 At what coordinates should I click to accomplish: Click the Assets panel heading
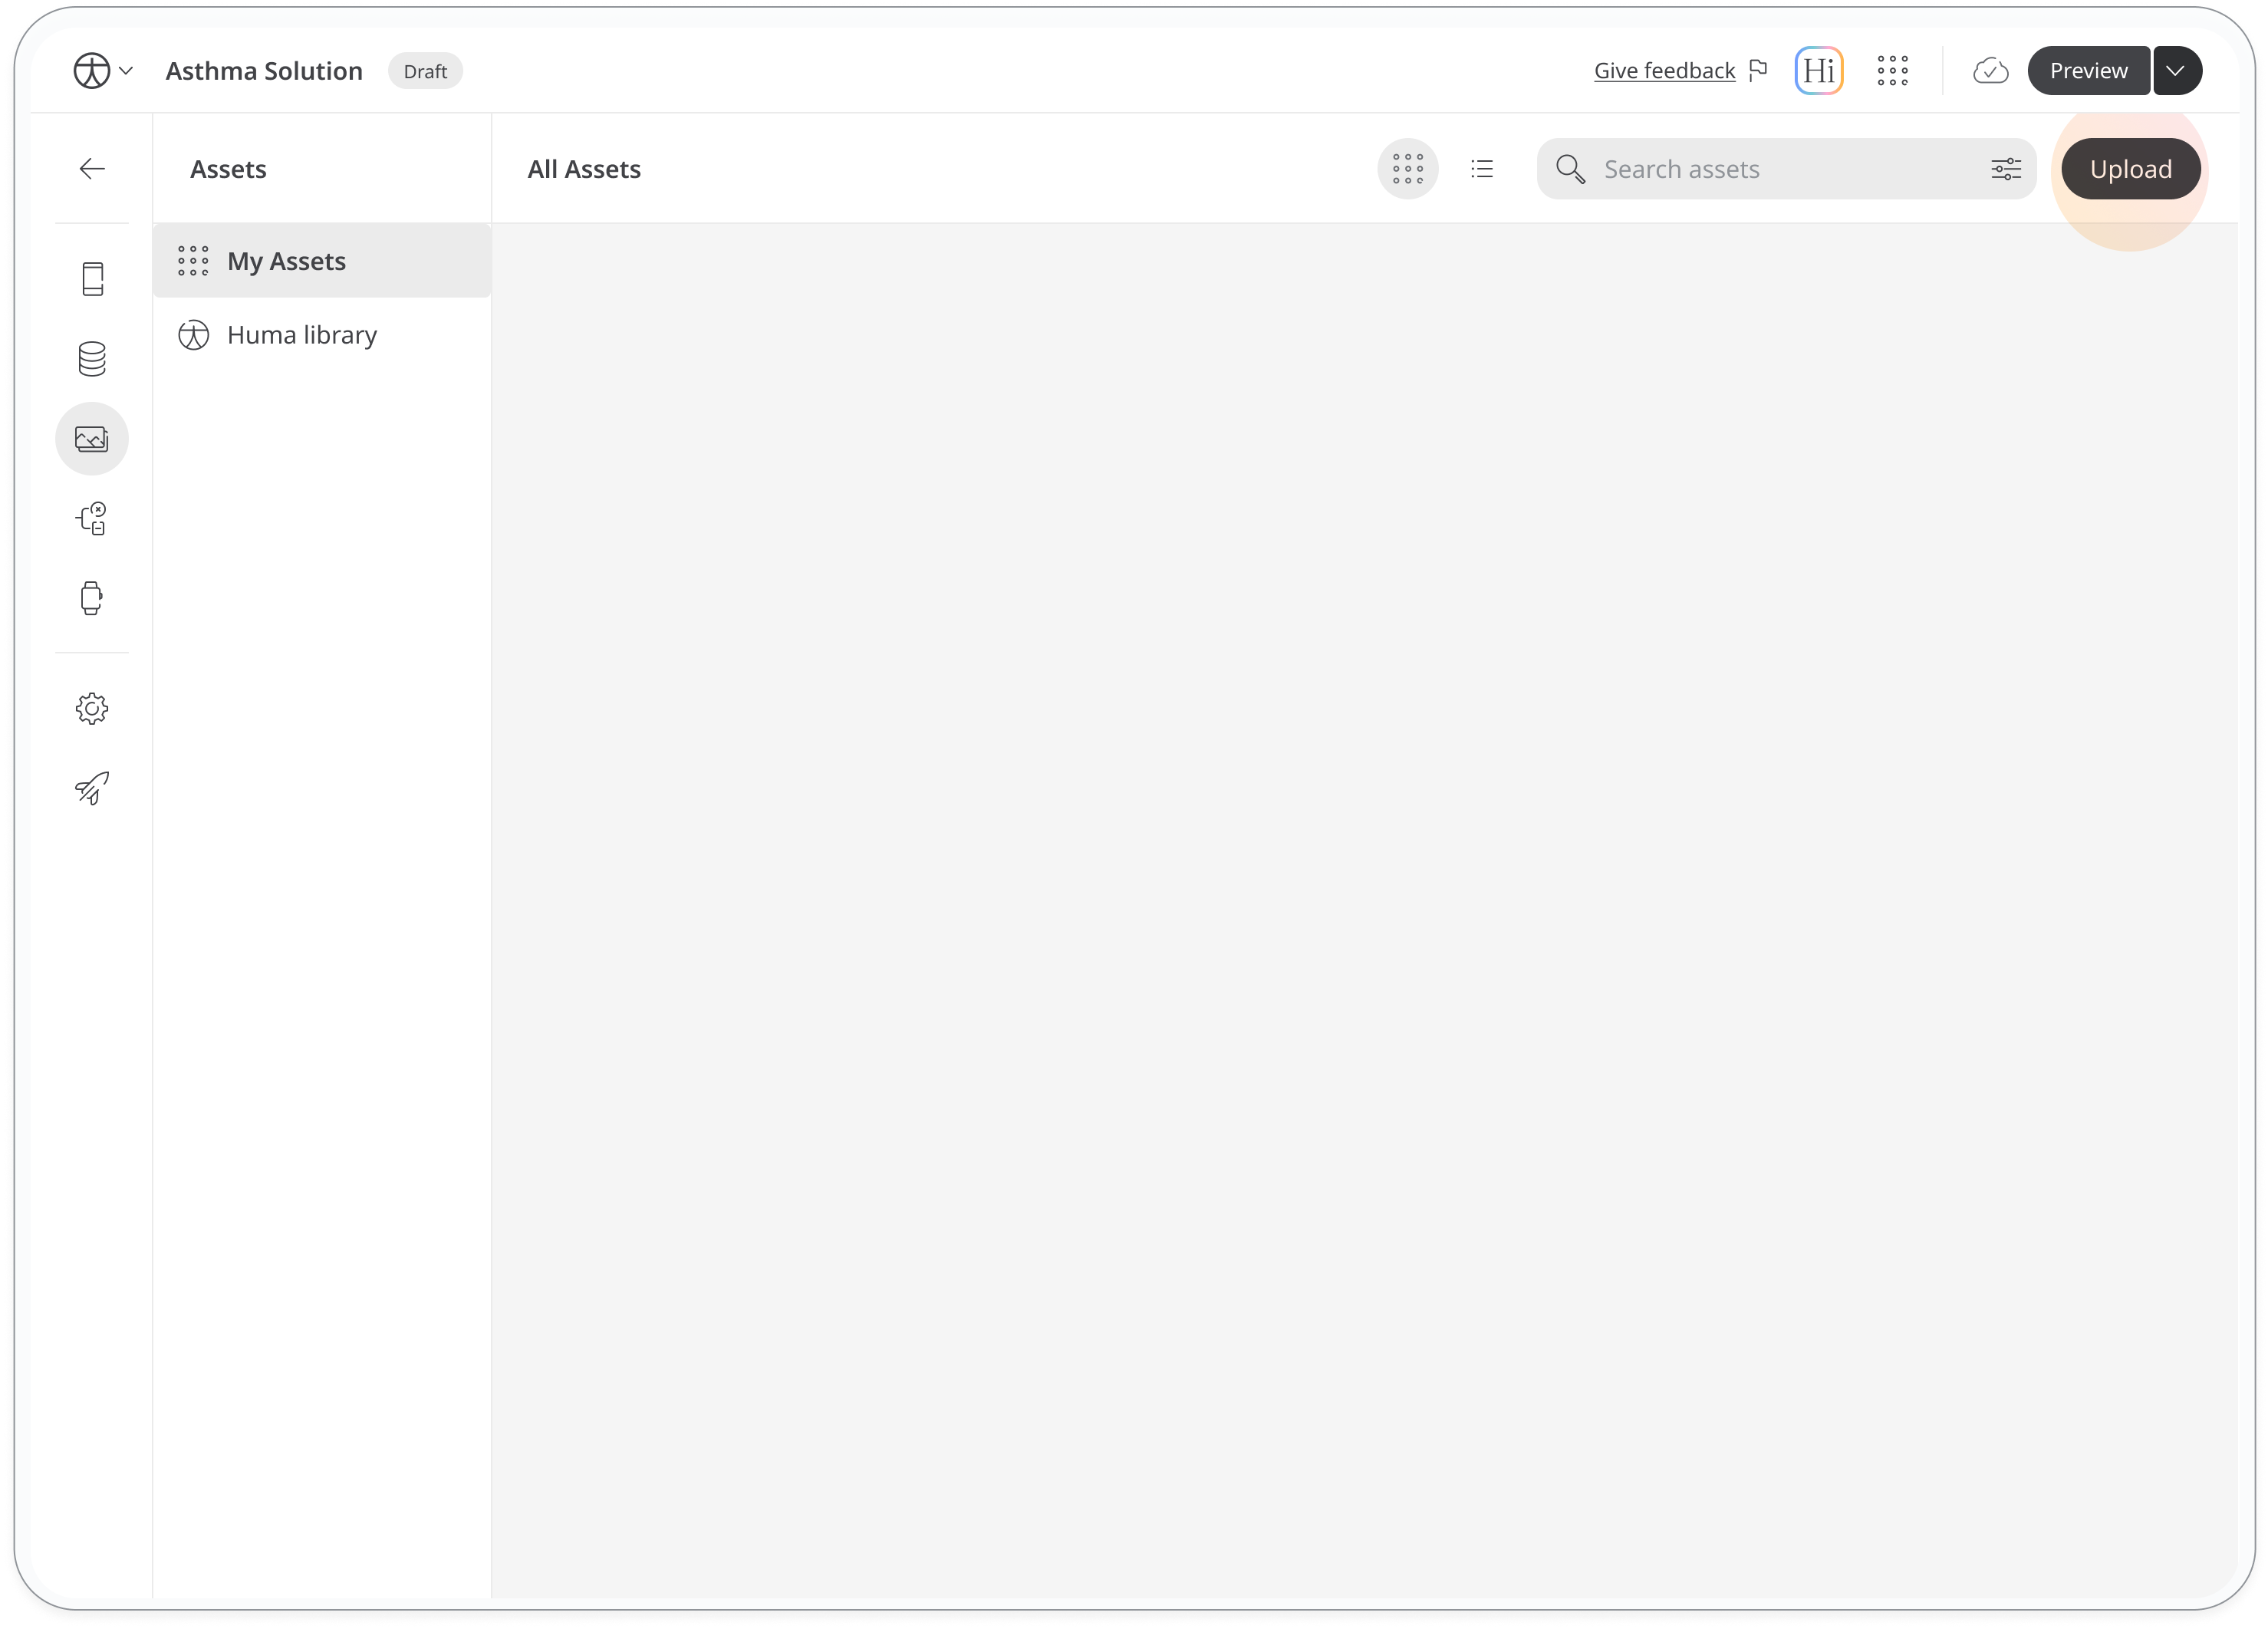coord(228,169)
